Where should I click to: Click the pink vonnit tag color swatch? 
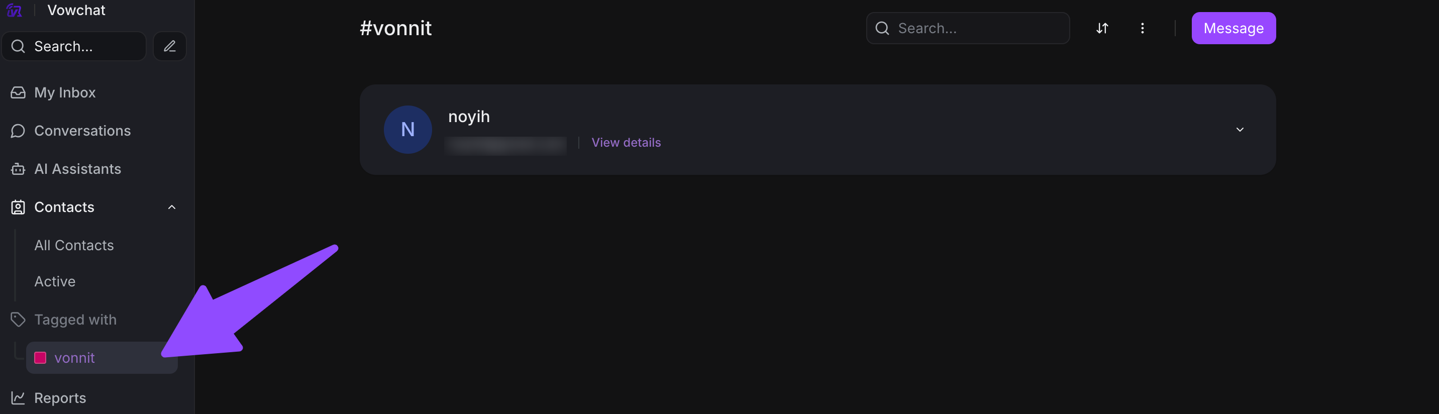point(40,358)
